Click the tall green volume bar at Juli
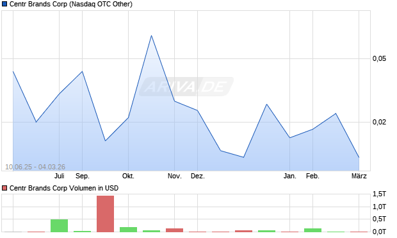Screen dimensions: 397x238 pos(60,226)
